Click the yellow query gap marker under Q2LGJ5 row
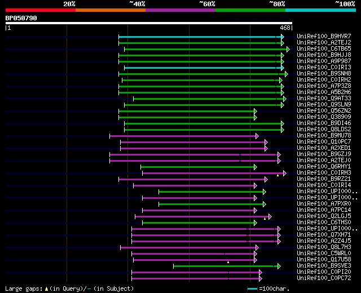361x293 pixels. (x=265, y=219)
